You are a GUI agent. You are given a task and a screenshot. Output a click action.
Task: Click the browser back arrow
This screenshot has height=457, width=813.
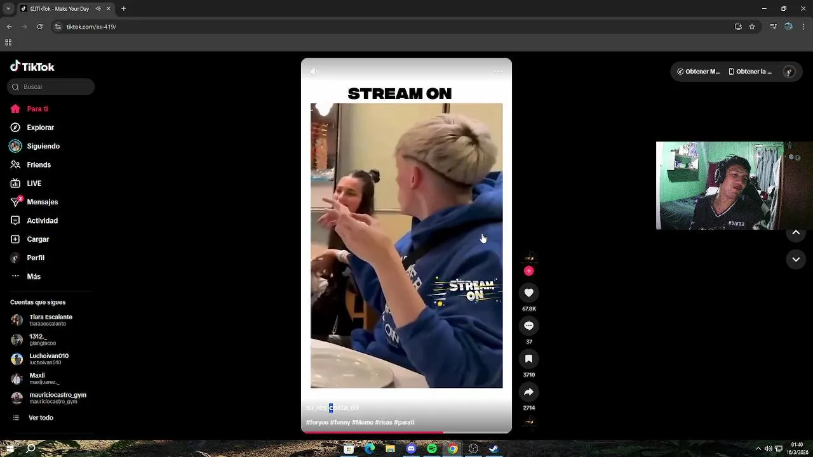tap(10, 27)
